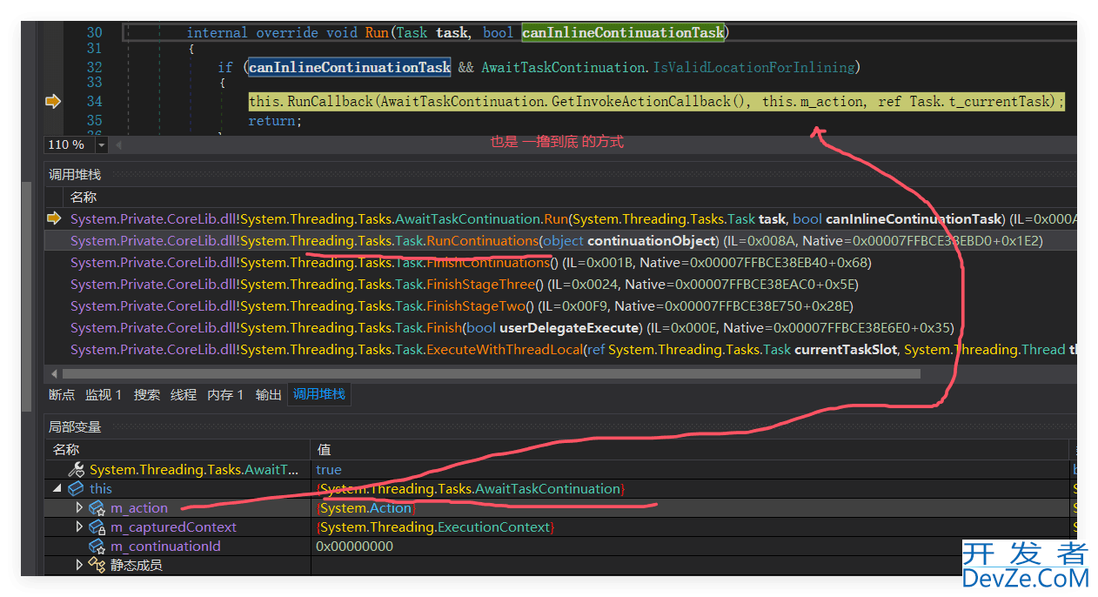Switch to the 断点 tab
The width and height of the screenshot is (1098, 597).
[x=62, y=395]
